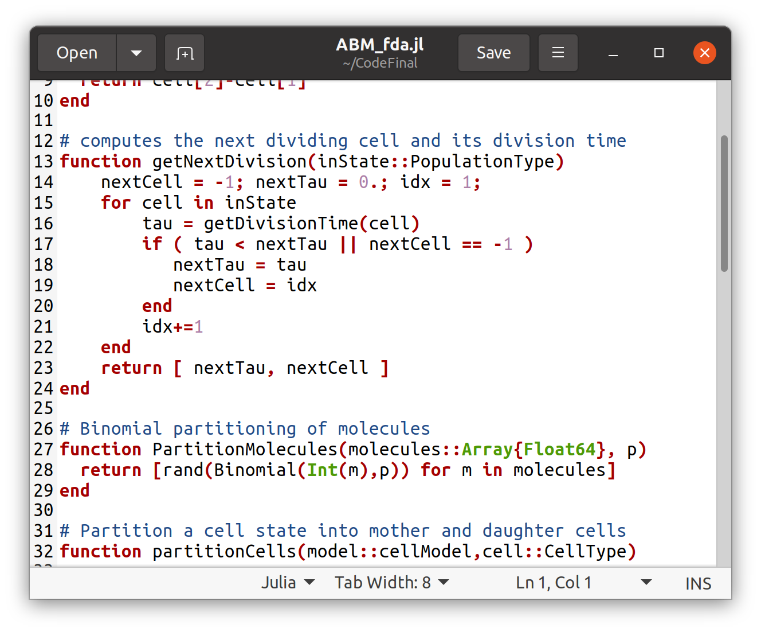Open the hamburger menu in the header bar
Viewport: 761px width, 632px height.
click(558, 53)
